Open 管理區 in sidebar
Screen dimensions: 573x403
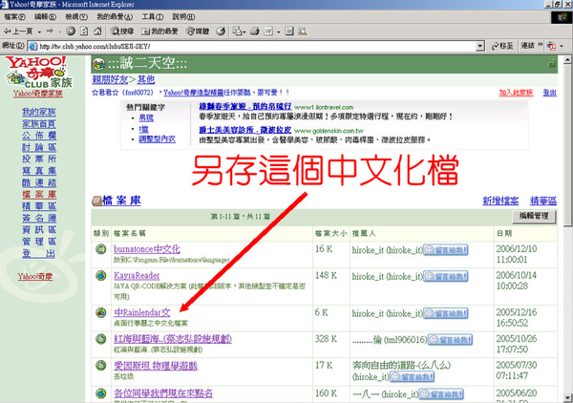pos(39,242)
